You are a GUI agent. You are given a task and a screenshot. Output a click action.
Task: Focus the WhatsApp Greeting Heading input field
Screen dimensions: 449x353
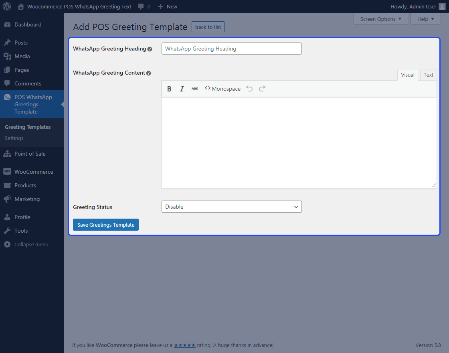[231, 49]
